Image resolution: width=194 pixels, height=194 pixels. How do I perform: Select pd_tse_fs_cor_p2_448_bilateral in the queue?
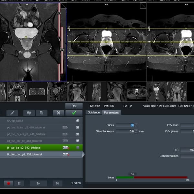pyautogui.click(x=41, y=134)
